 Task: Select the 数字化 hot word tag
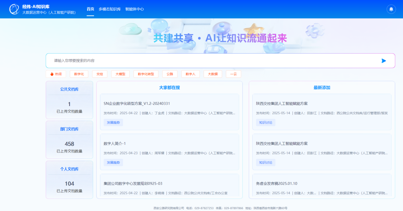pos(79,74)
